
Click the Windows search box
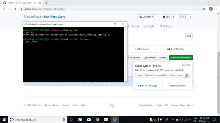click(x=38, y=120)
